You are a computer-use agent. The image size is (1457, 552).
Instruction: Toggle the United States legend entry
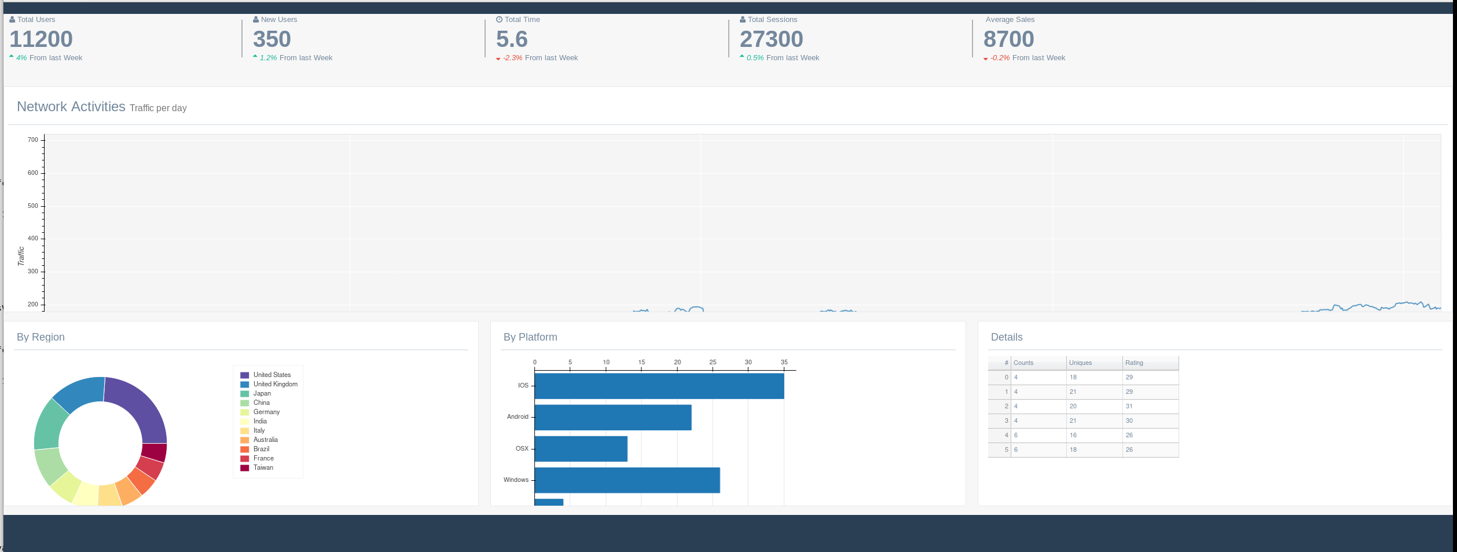click(x=272, y=375)
